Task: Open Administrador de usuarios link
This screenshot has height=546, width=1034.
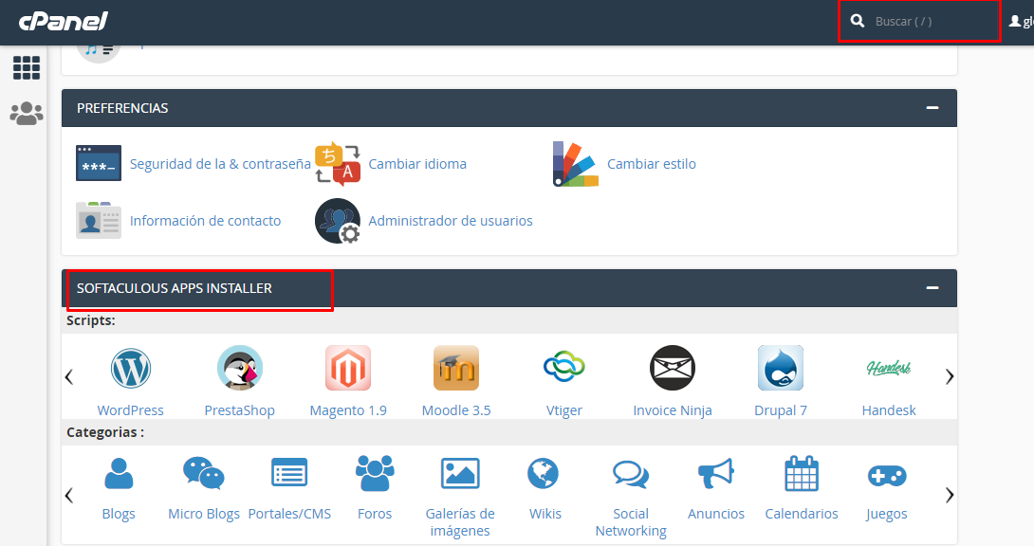Action: pyautogui.click(x=451, y=221)
